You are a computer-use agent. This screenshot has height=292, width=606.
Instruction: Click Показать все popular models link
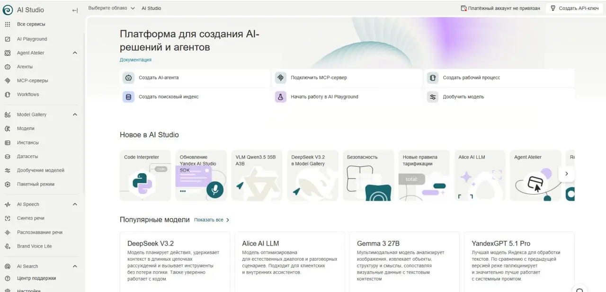tap(212, 220)
